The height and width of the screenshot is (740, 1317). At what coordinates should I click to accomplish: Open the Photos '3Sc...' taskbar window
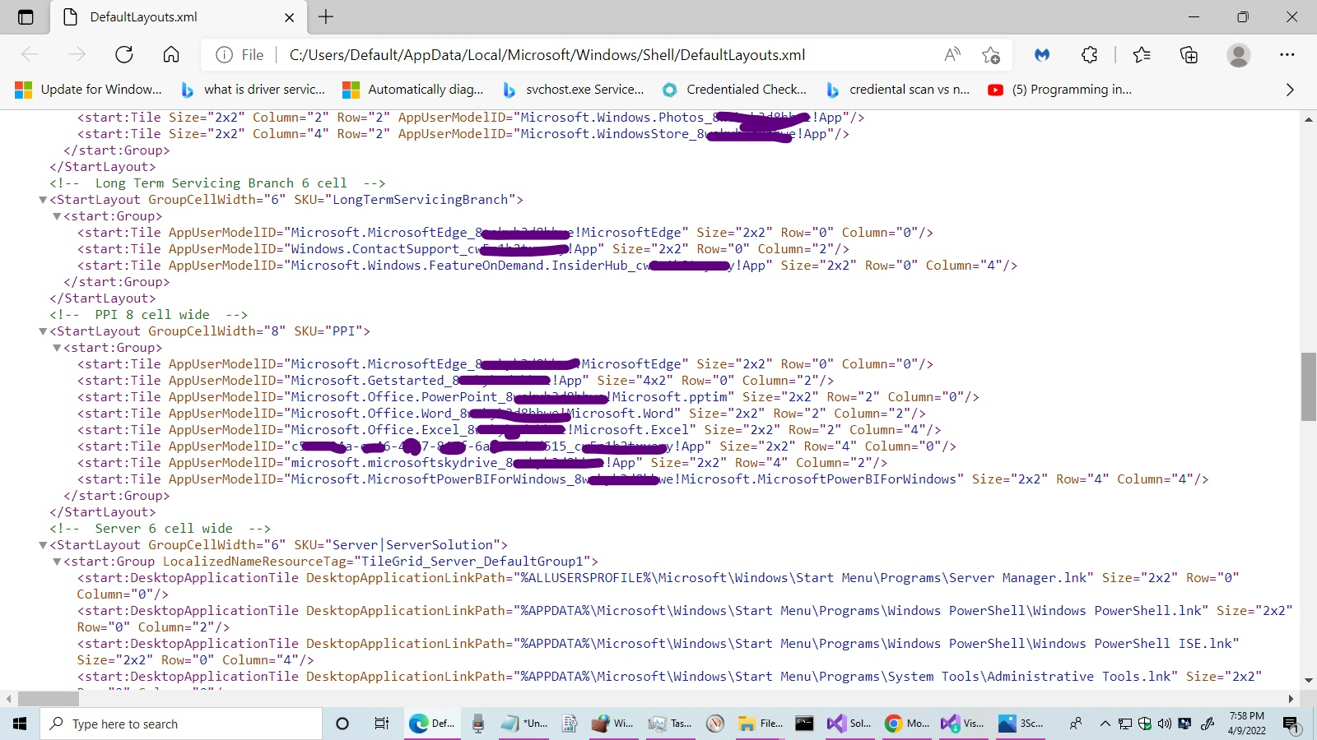pos(1021,724)
